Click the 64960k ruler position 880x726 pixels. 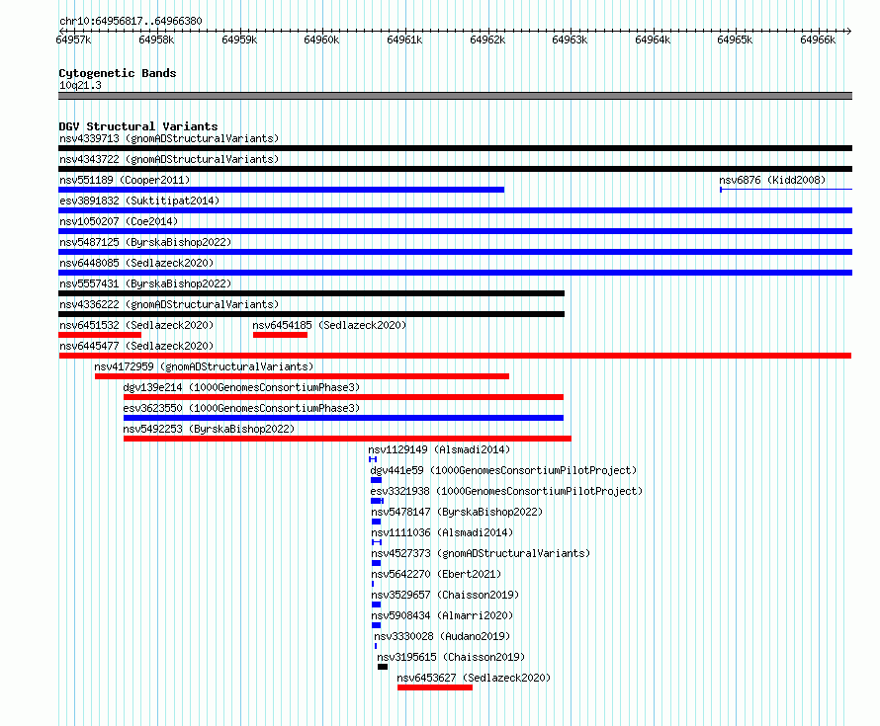pyautogui.click(x=321, y=40)
